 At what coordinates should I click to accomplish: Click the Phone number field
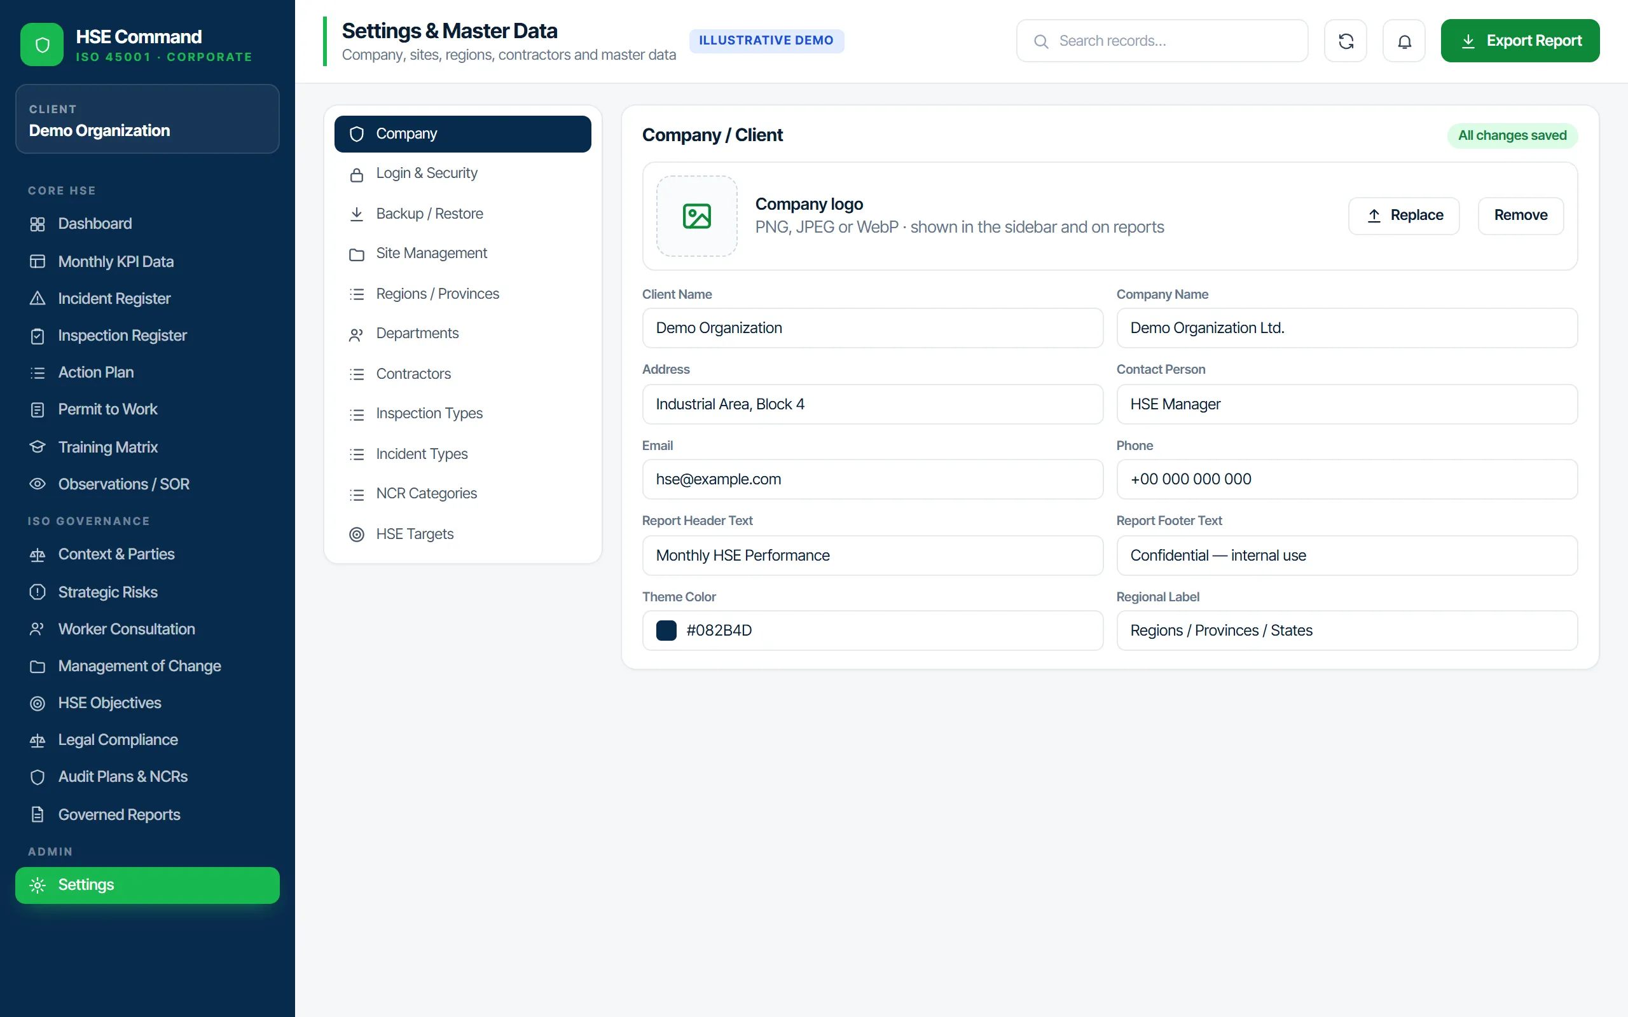[1347, 479]
